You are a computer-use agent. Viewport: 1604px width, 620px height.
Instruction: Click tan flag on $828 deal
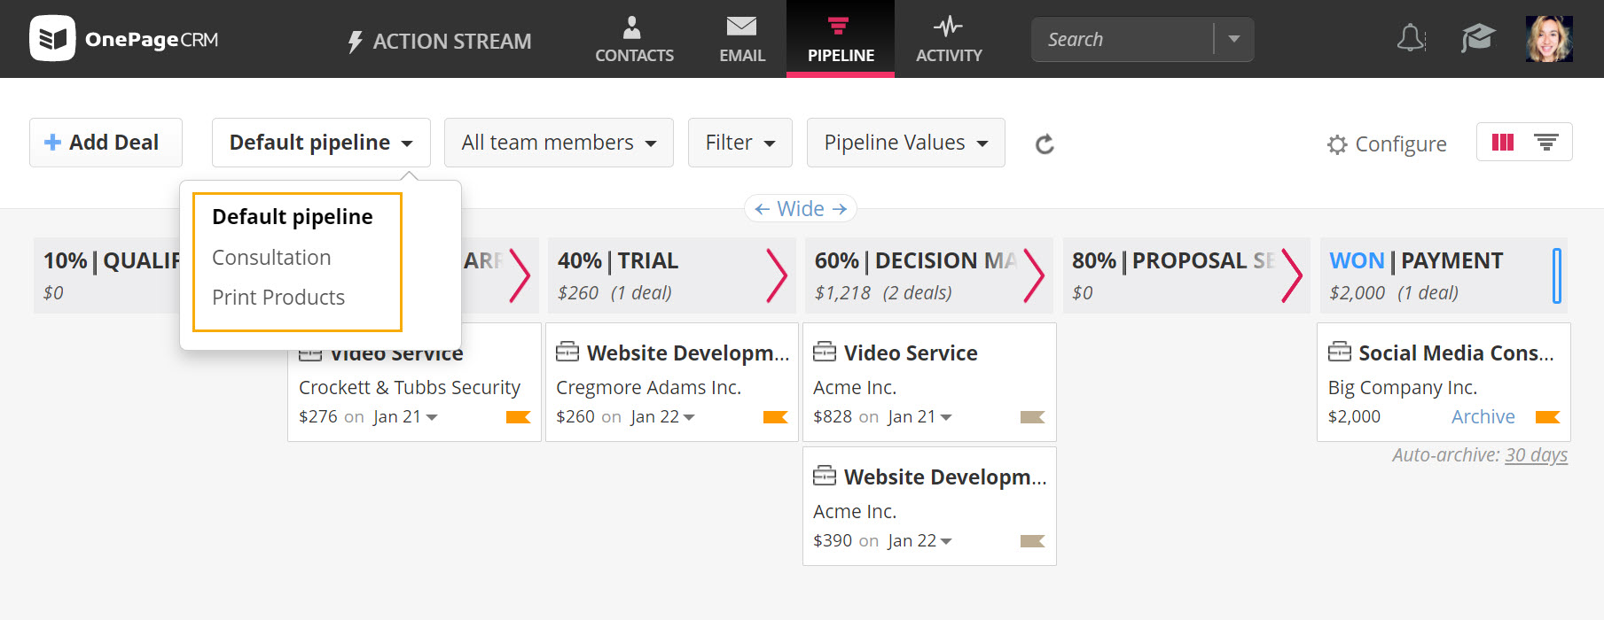pyautogui.click(x=1032, y=417)
